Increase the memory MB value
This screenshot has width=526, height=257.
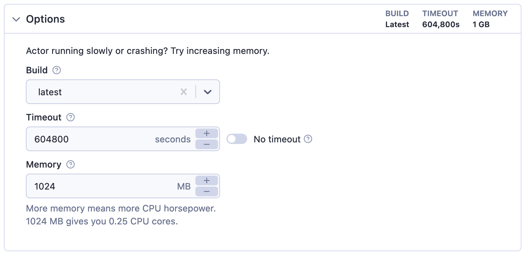[207, 180]
